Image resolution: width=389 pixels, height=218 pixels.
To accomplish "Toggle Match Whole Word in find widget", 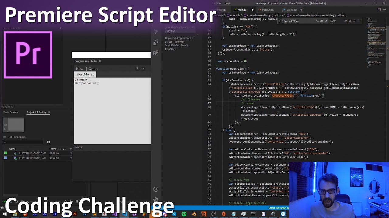I will 322,21.
